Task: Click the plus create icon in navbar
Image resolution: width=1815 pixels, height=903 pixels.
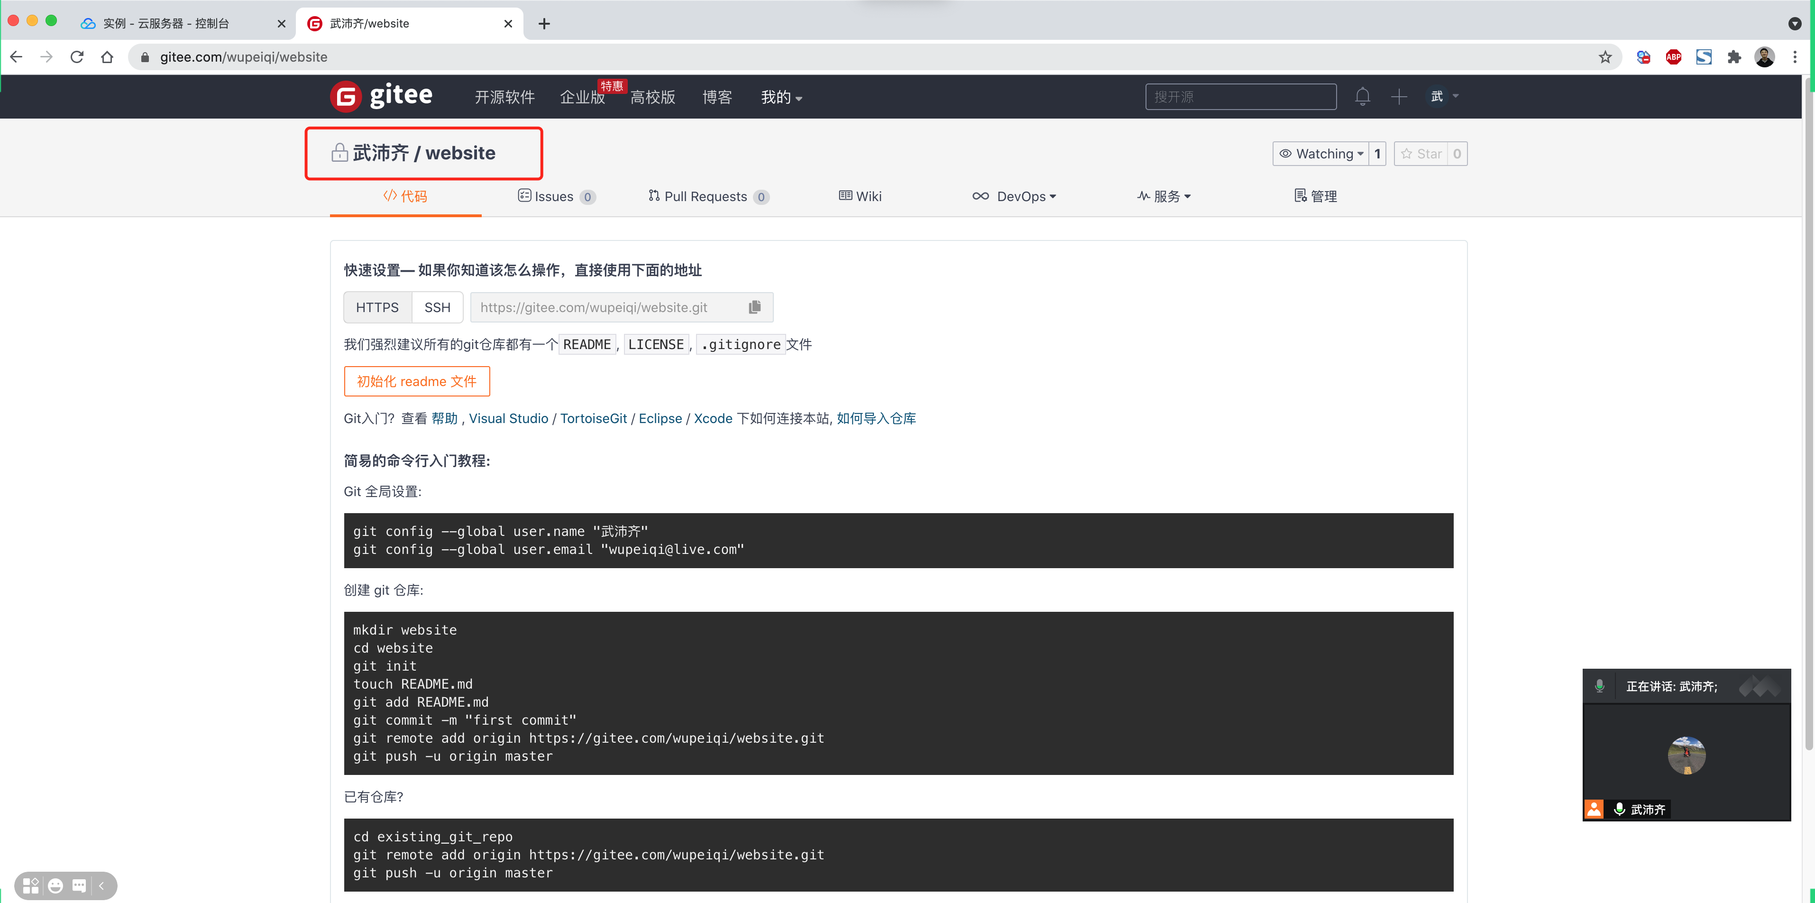Action: click(1399, 97)
